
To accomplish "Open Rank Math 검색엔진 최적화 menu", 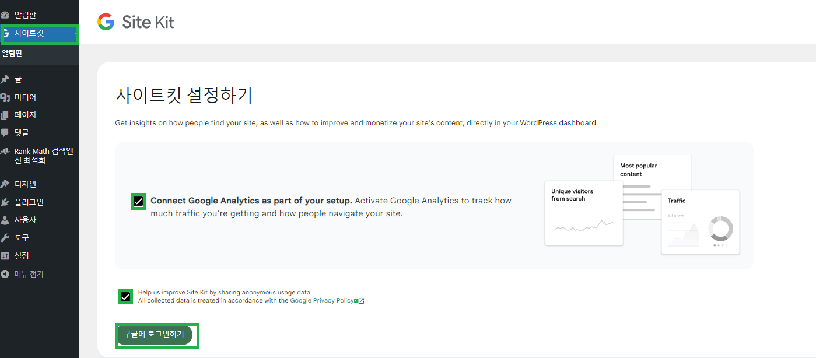I will (40, 156).
